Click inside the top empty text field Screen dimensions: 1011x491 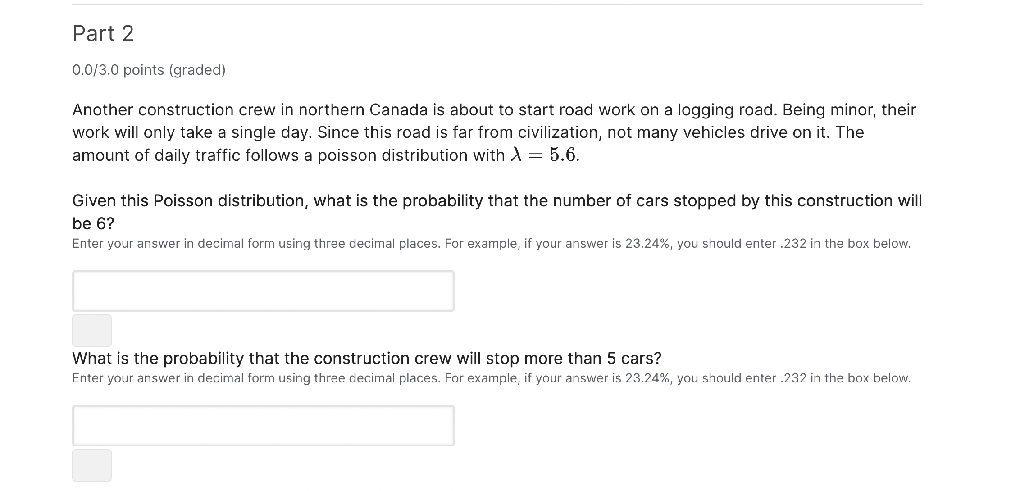coord(264,291)
